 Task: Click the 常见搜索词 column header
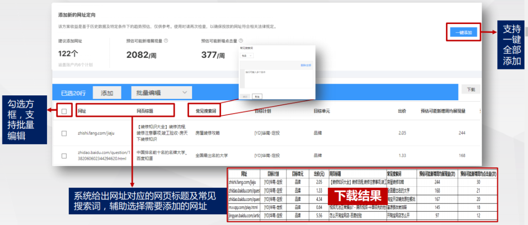(x=206, y=111)
